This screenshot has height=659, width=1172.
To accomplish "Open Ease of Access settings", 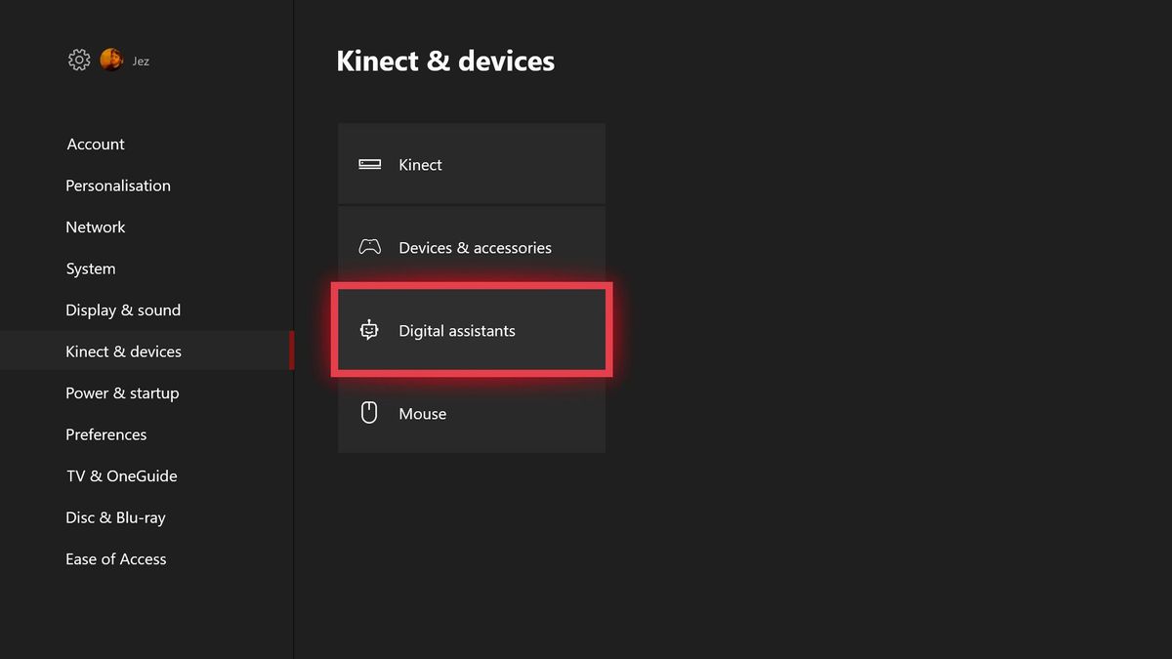I will pos(115,558).
